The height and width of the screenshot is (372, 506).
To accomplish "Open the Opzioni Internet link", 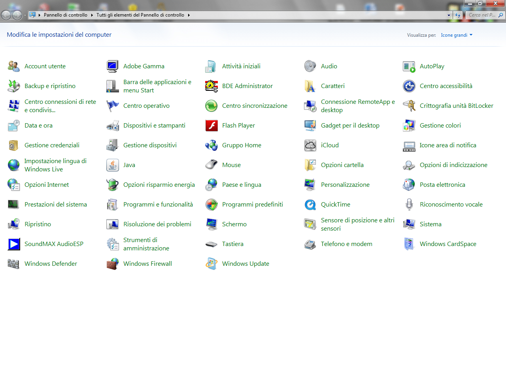I will coord(47,185).
